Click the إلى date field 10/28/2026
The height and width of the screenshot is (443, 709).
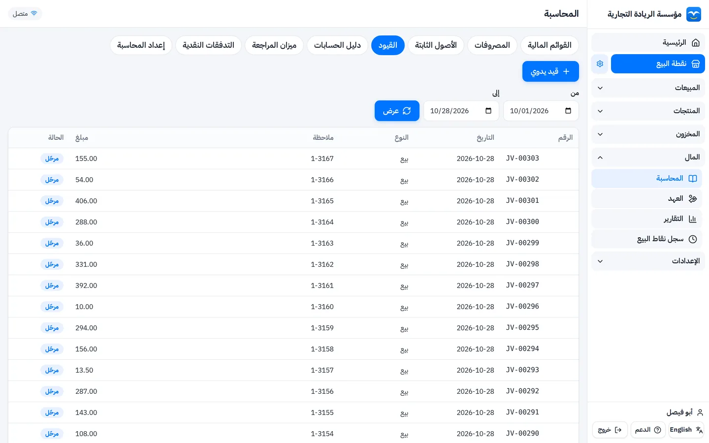click(461, 111)
